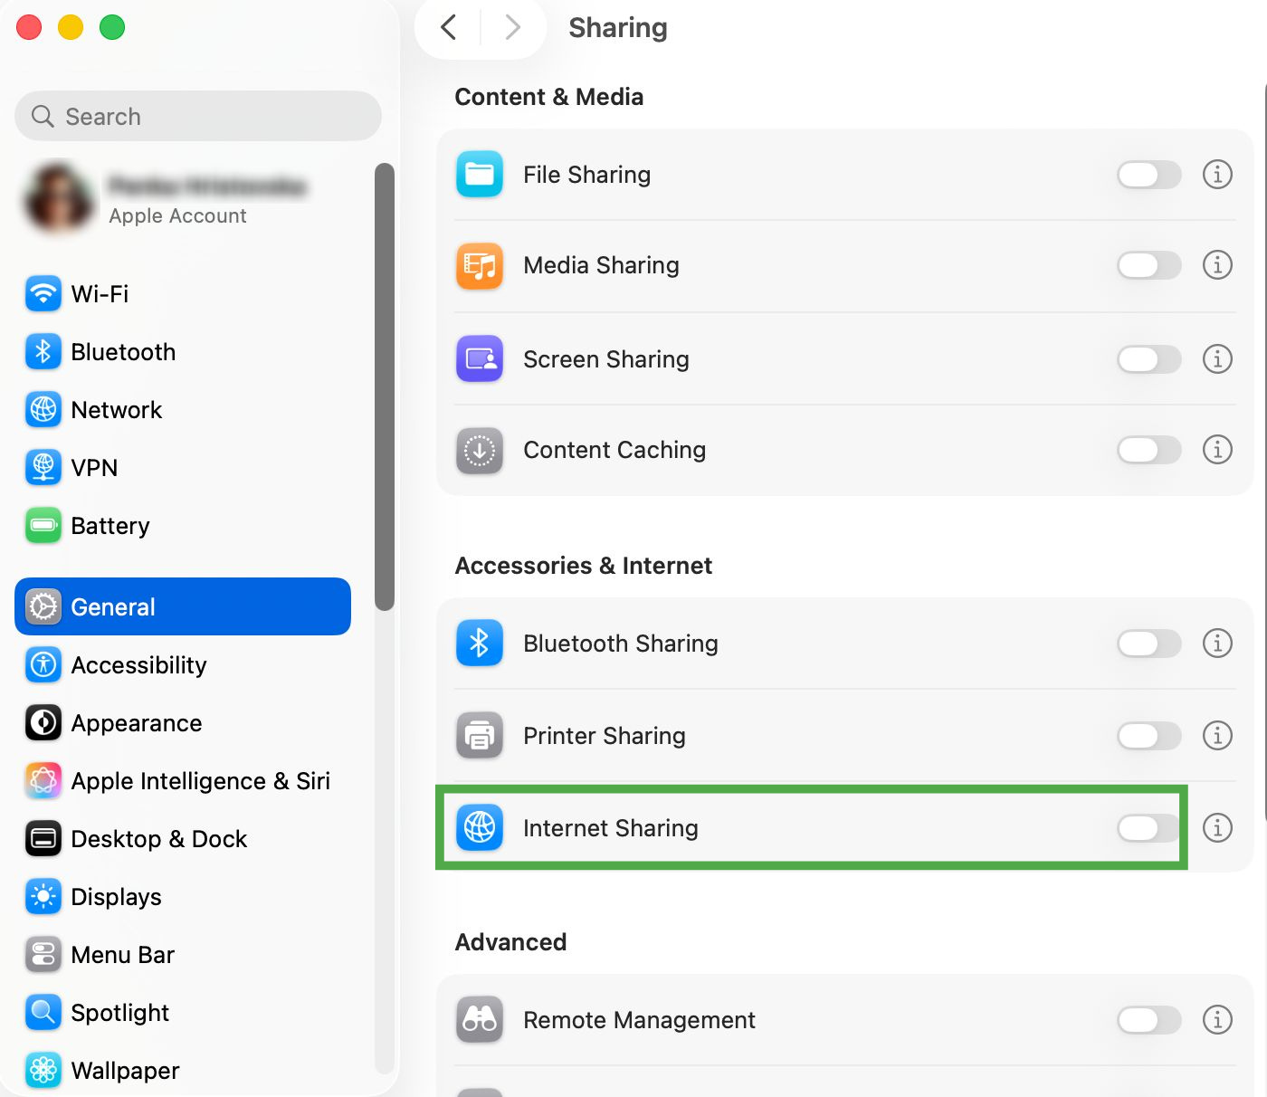Open info for Screen Sharing
Viewport: 1267px width, 1097px height.
click(1217, 358)
